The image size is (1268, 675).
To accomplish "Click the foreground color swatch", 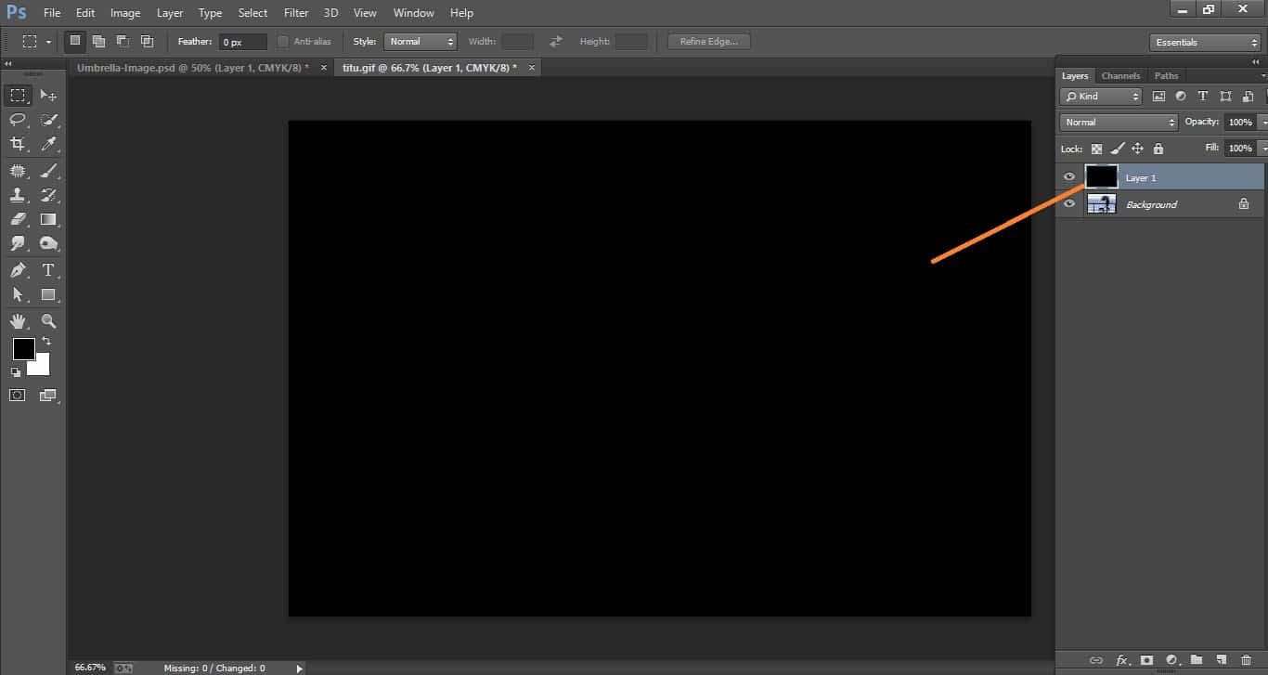I will click(x=23, y=350).
